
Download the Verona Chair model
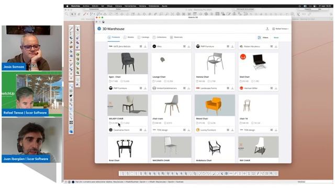[x=232, y=88]
